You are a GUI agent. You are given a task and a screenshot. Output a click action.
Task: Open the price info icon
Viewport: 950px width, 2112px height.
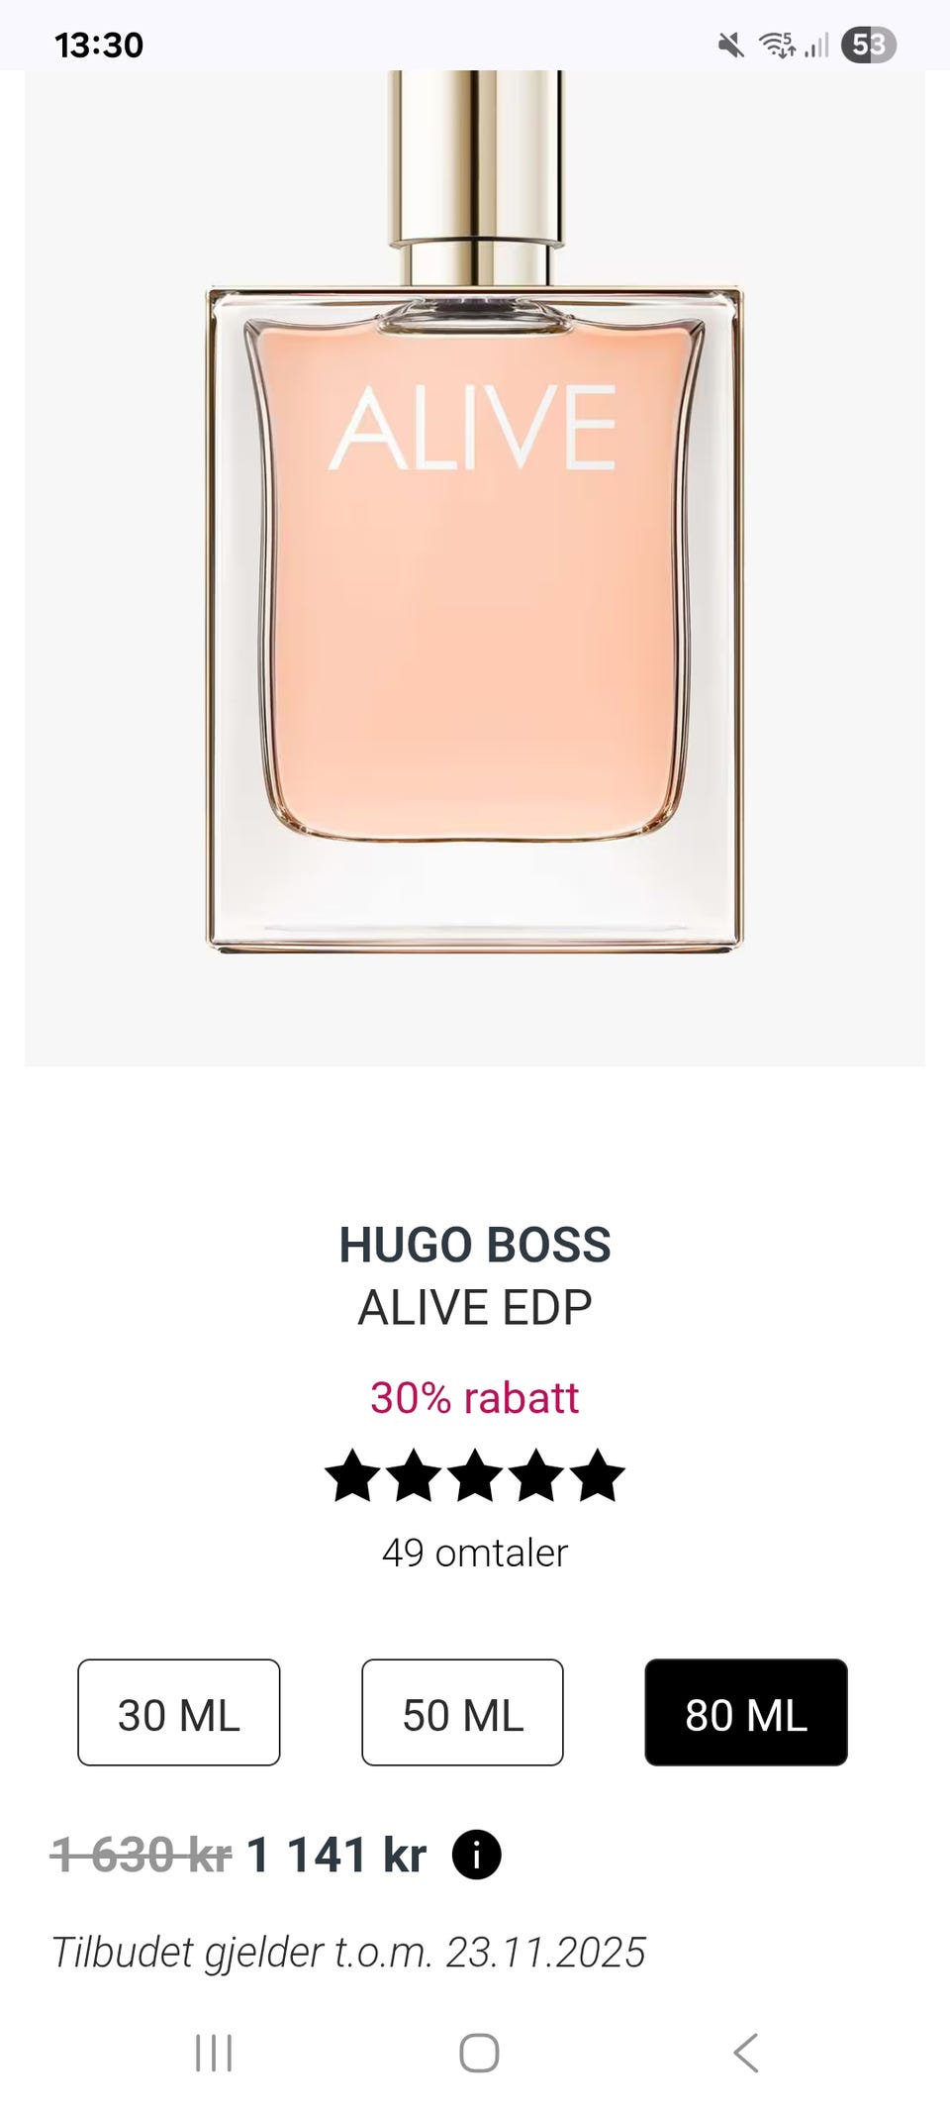tap(476, 1855)
